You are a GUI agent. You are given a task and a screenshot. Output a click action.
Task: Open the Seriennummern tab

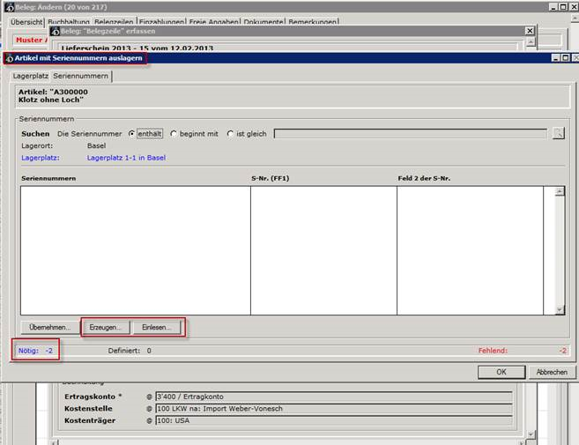(x=81, y=77)
